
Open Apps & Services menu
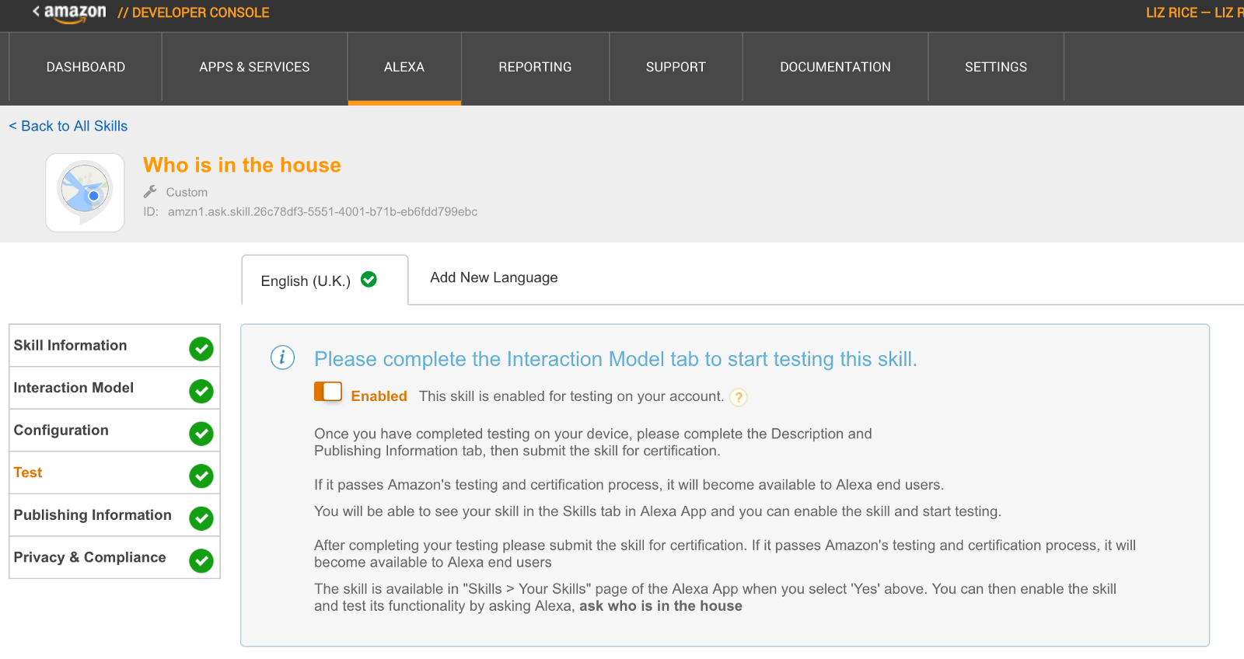tap(254, 67)
